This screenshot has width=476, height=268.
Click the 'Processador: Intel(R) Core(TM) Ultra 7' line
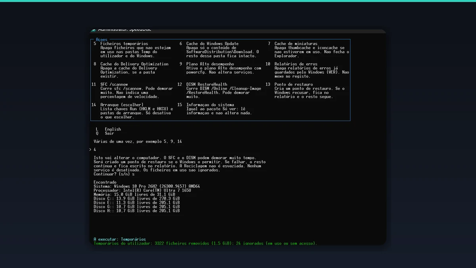142,190
